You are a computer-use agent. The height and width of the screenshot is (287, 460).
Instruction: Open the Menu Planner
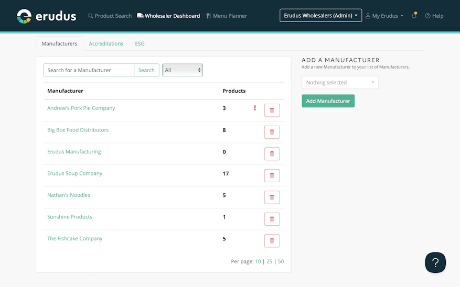tap(227, 16)
